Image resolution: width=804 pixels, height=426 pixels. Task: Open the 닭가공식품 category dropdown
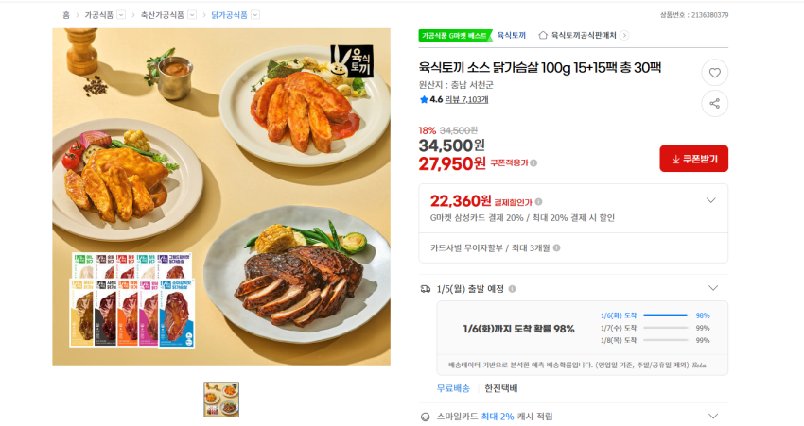pos(255,15)
